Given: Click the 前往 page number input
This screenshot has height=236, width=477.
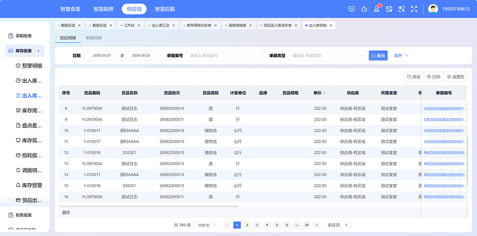Looking at the screenshot, I should pos(346,225).
